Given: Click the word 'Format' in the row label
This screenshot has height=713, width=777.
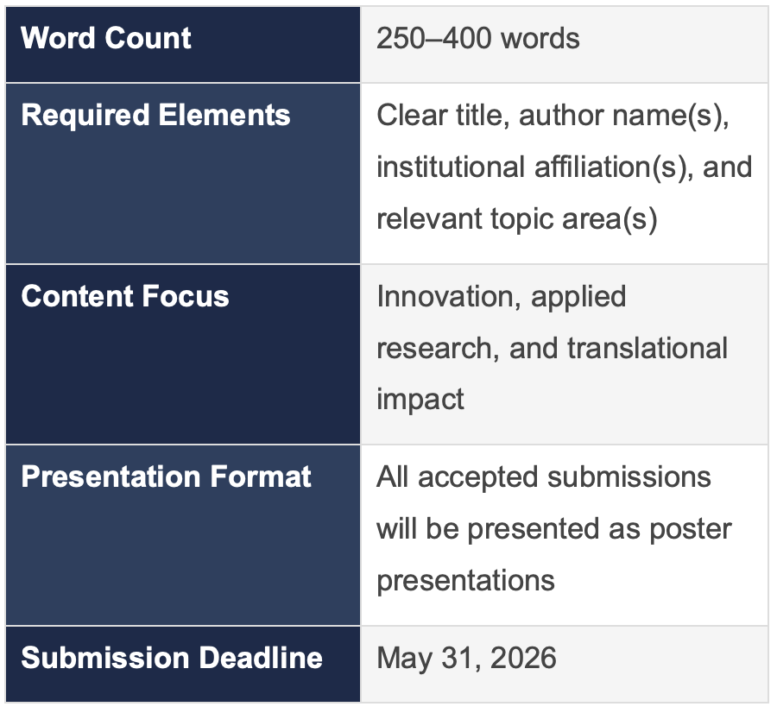Looking at the screenshot, I should 261,476.
